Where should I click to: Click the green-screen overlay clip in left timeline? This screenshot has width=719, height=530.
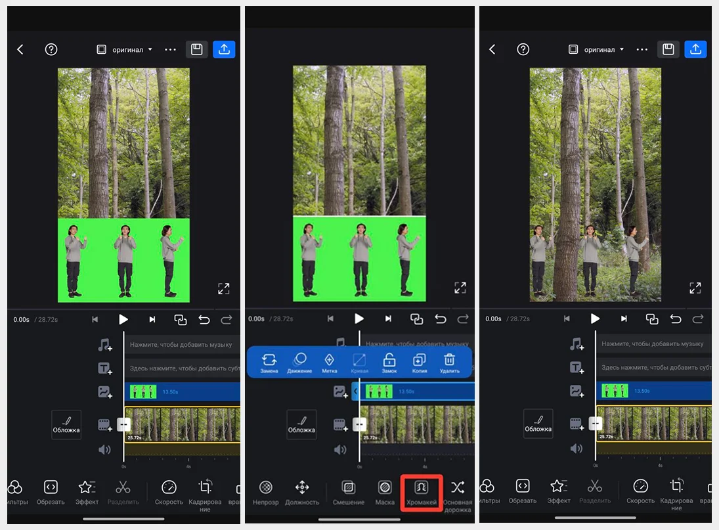click(143, 391)
